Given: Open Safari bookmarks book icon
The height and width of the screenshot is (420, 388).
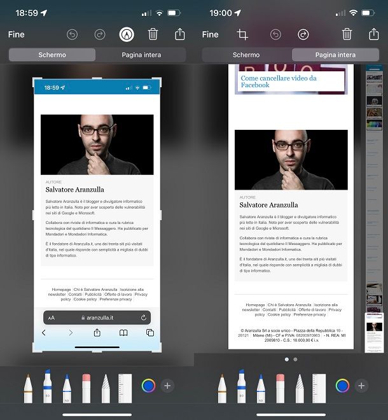Looking at the screenshot, I should (x=123, y=333).
